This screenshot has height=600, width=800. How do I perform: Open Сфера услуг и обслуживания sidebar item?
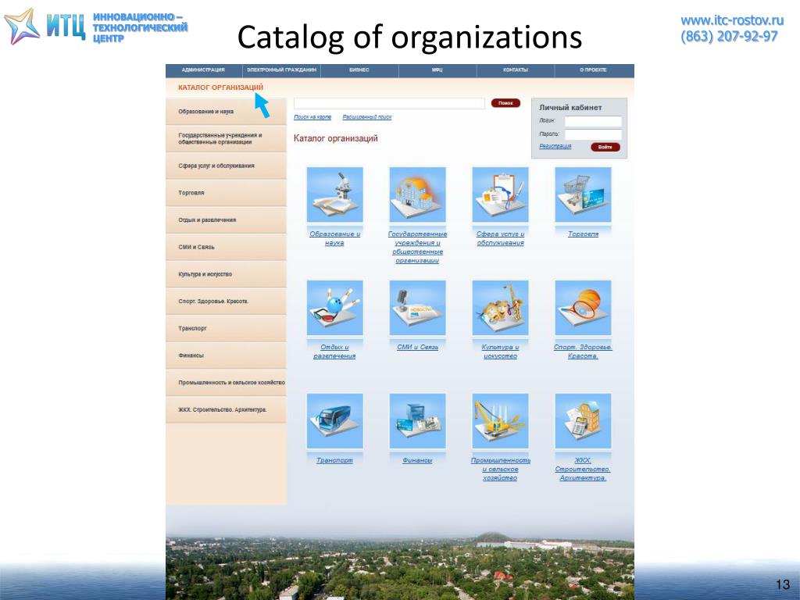[226, 166]
